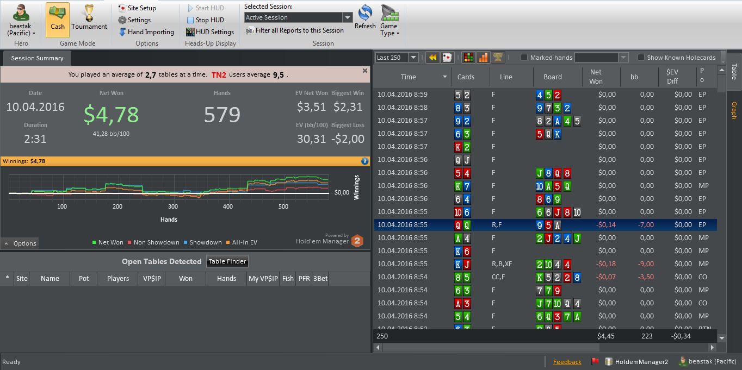
Task: Click Stop HUD
Action: point(205,20)
